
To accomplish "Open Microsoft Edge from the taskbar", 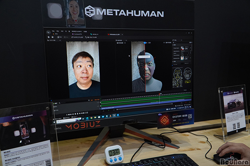I will [x=87, y=118].
